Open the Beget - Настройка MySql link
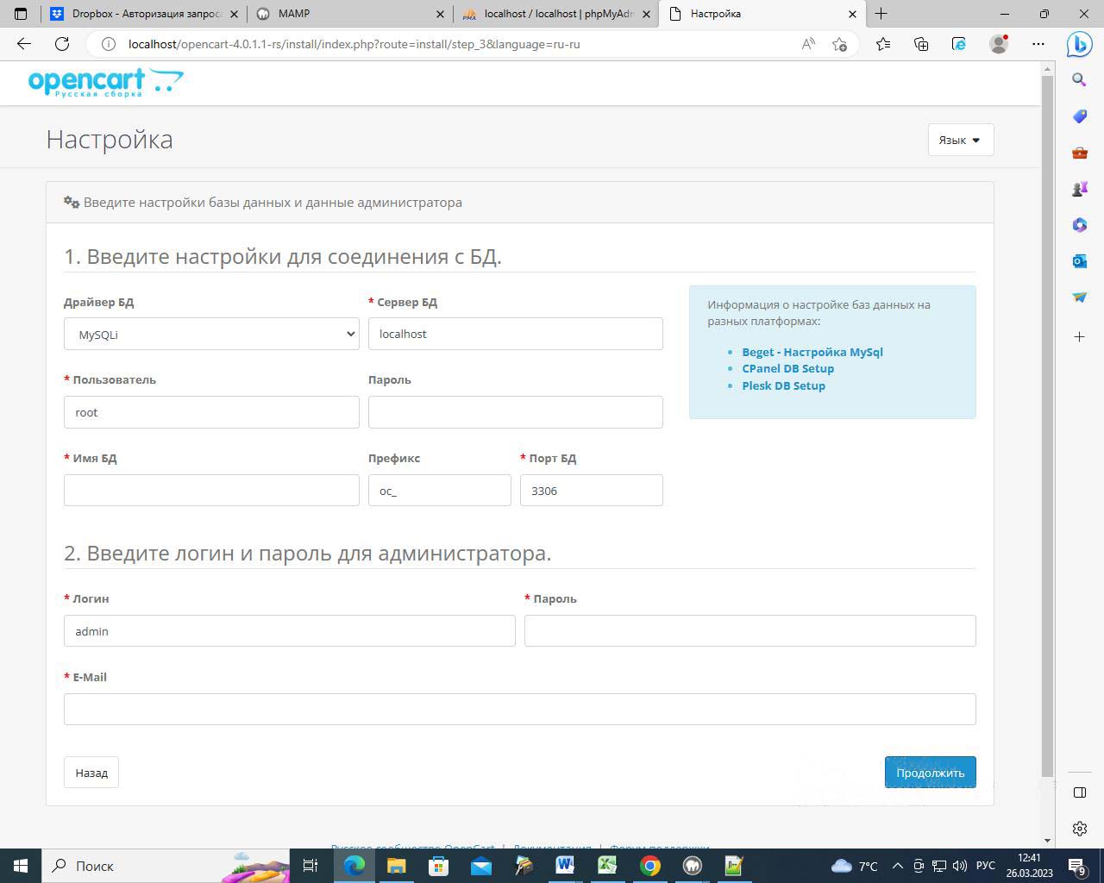 812,352
